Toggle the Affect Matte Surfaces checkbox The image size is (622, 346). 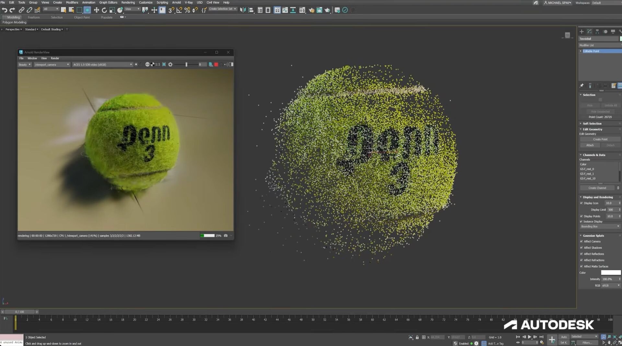coord(582,266)
